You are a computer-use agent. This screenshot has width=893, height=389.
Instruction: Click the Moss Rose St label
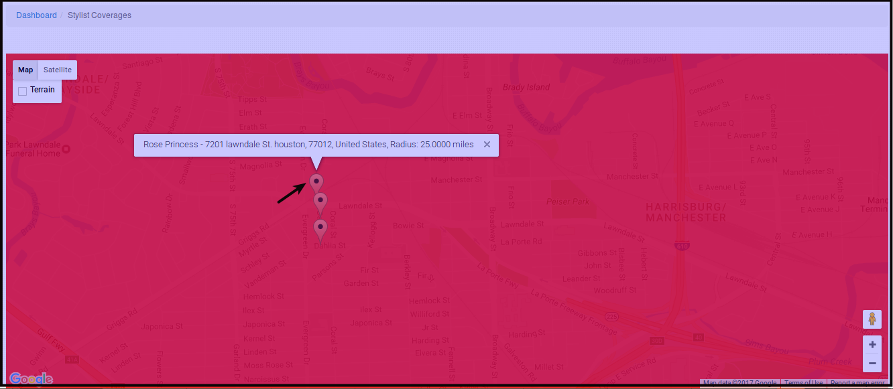pyautogui.click(x=267, y=366)
